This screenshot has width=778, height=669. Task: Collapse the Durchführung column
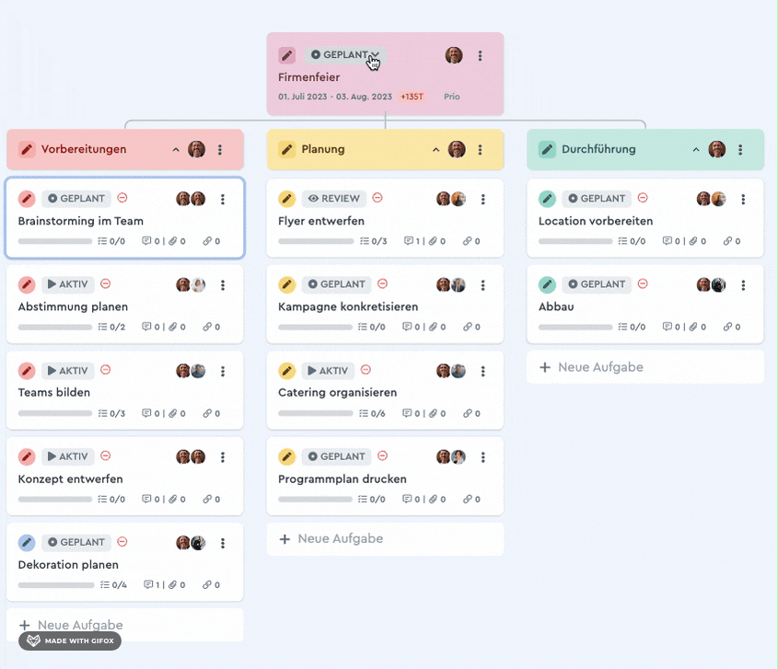696,150
